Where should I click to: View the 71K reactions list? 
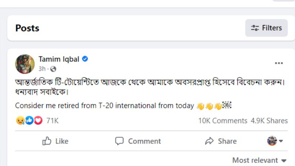(x=52, y=121)
